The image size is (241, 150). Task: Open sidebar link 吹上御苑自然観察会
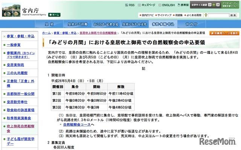coord(20,128)
